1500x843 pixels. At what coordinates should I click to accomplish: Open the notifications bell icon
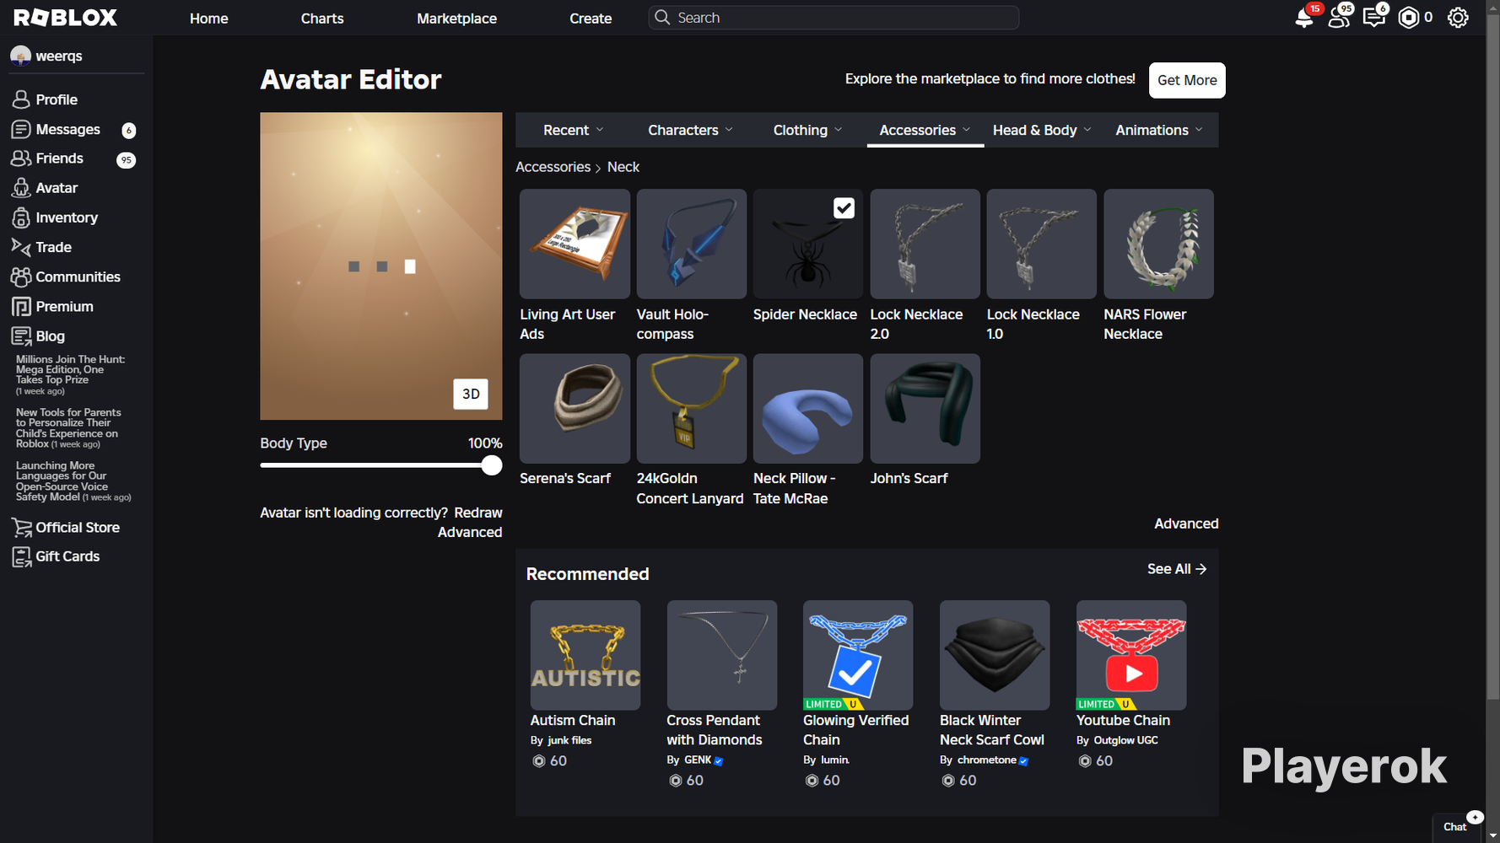pos(1304,18)
